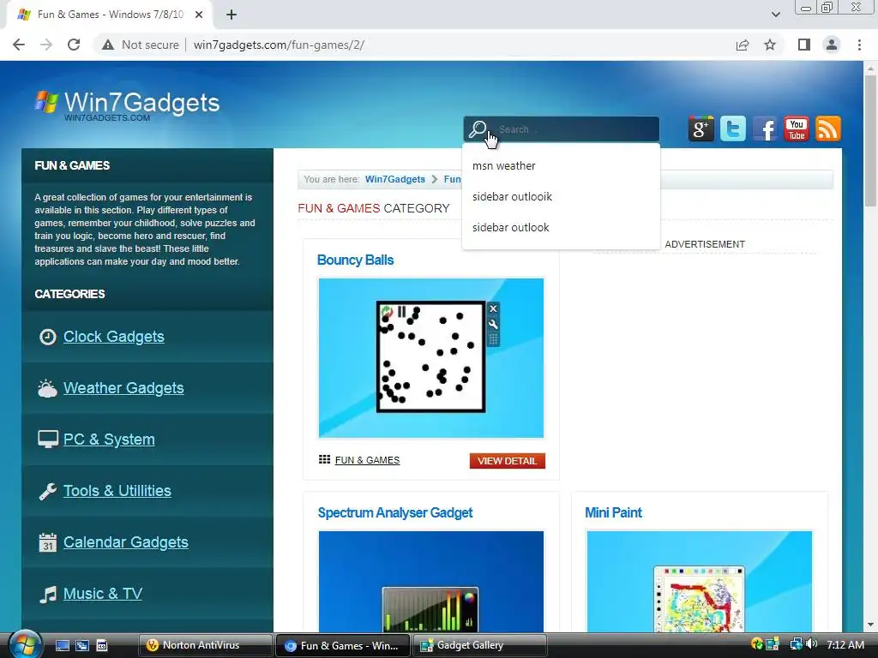
Task: Click the wrench icon beside Tools & Utilities
Action: [48, 491]
